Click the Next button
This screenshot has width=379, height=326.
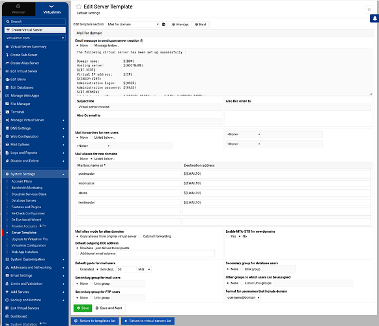coord(201,24)
